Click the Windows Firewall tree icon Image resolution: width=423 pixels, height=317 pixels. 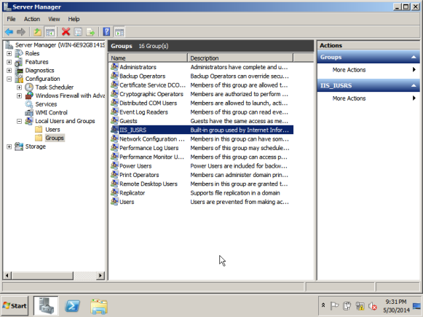click(x=29, y=95)
